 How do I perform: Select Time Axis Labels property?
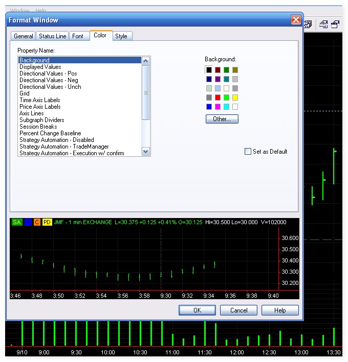80,100
